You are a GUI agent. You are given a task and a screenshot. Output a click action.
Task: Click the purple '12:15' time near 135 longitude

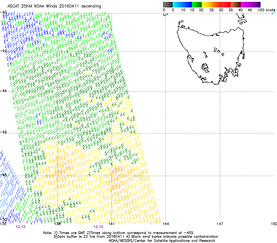point(21,227)
